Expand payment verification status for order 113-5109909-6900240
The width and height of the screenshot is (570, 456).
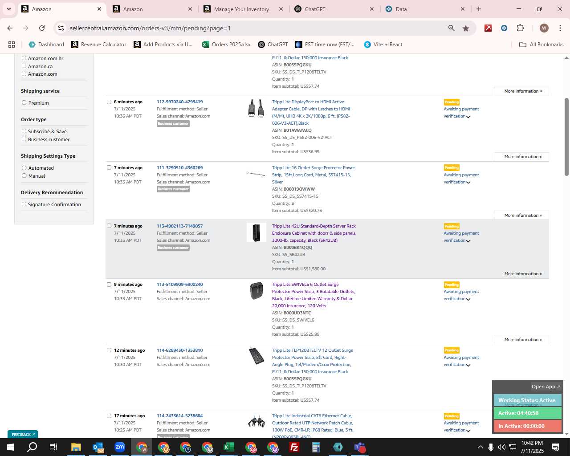pos(468,299)
